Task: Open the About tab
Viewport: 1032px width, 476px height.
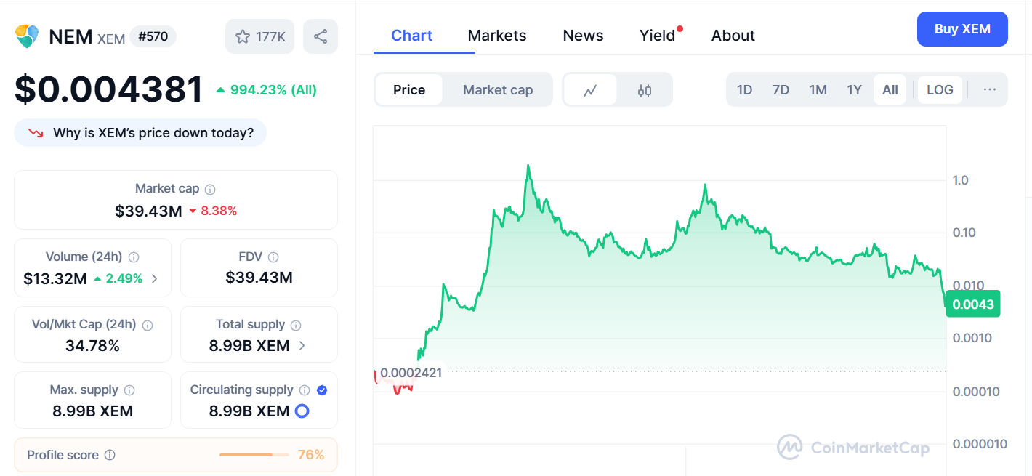Action: click(x=733, y=36)
